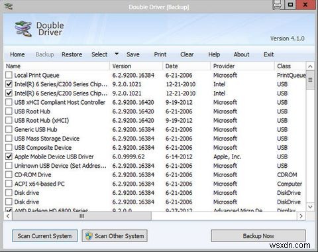Uncheck Apple Mobile Device USB Driver
The height and width of the screenshot is (252, 318).
coord(9,157)
